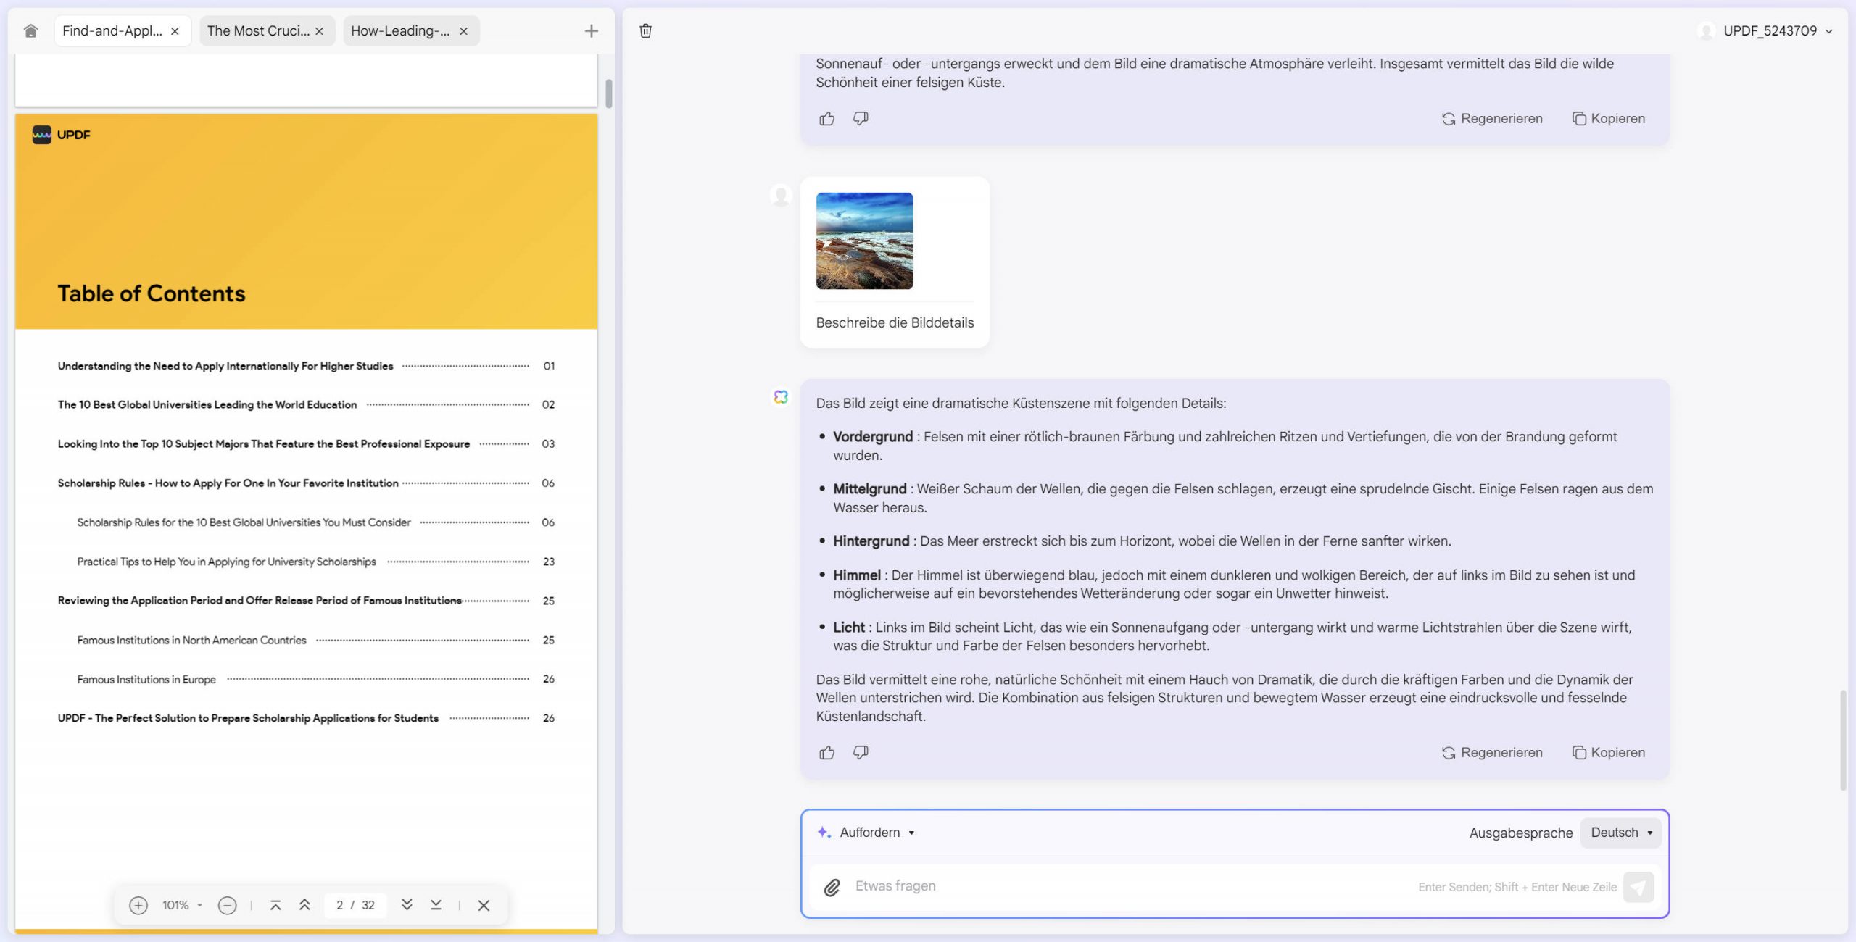Add a new tab with plus icon

(x=592, y=30)
